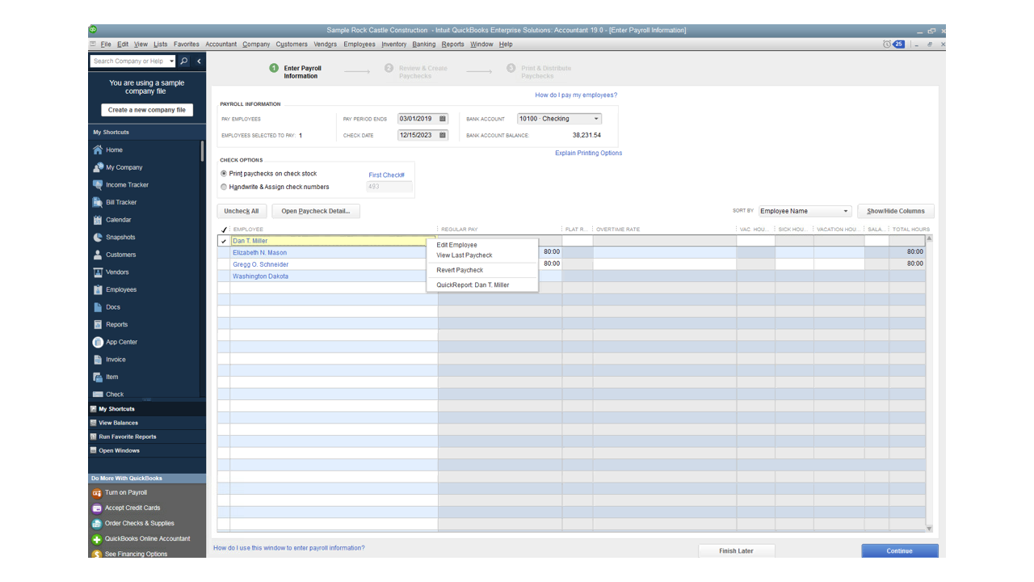Open the Sort By Employee Name dropdown
Viewport: 1034px width, 582px height.
coord(845,211)
